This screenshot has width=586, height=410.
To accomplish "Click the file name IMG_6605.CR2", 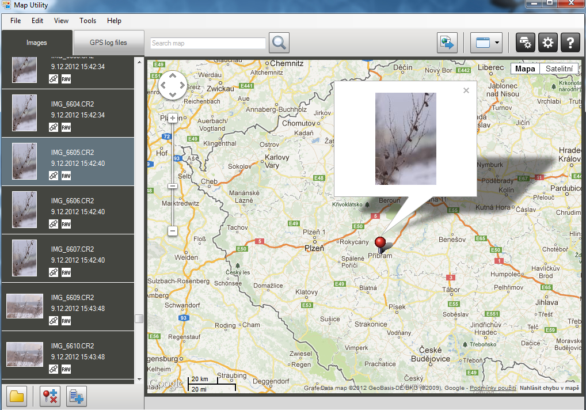I will pos(73,153).
